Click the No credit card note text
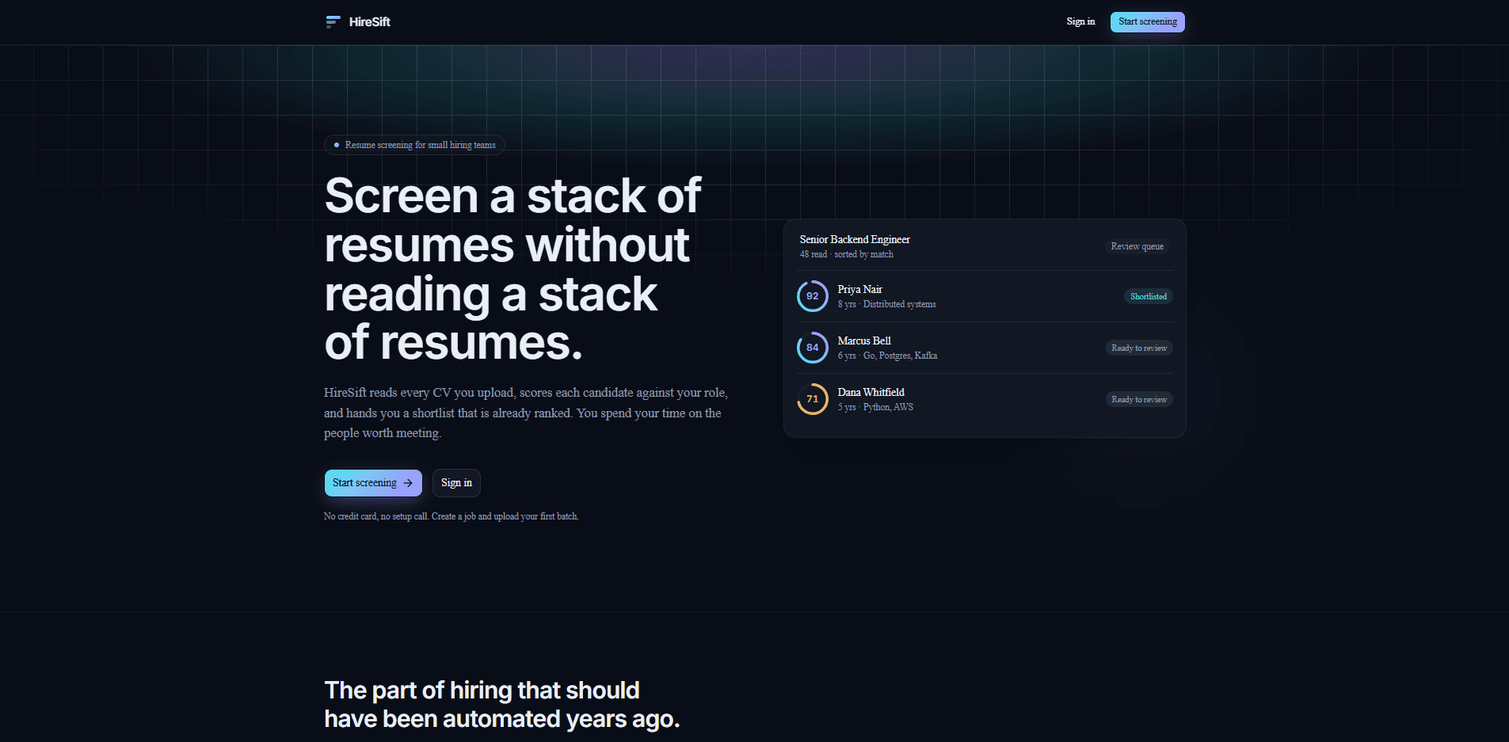The image size is (1509, 742). tap(452, 516)
